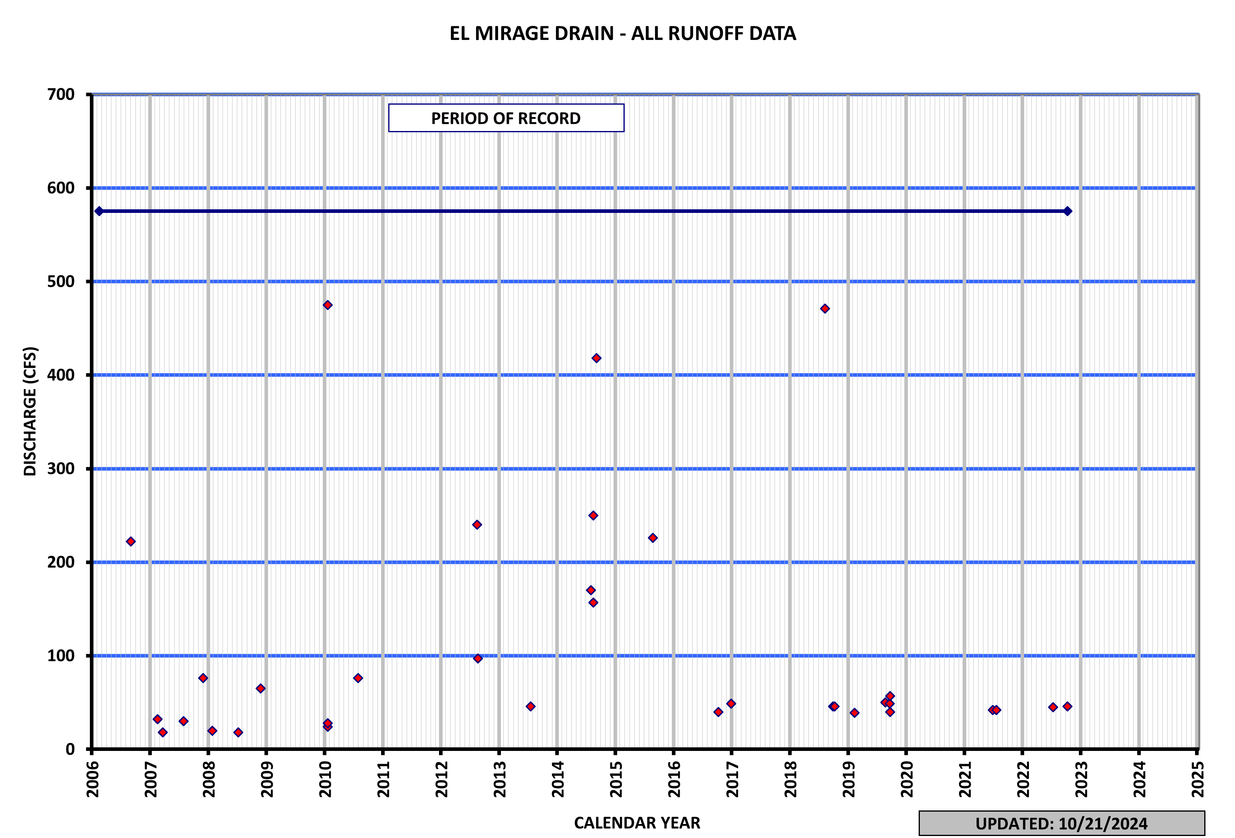Click the mid-2008 data point near 18 CFS

pyautogui.click(x=238, y=732)
